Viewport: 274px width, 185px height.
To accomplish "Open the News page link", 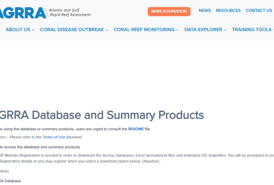I will (x=205, y=10).
